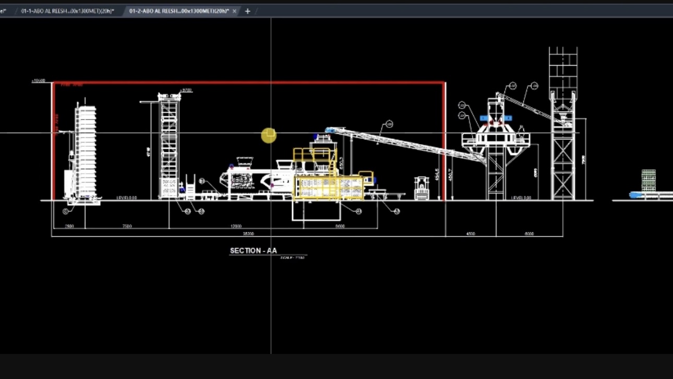Click the partially visible leftmost tab
Viewport: 673px width, 379px height.
(4, 9)
